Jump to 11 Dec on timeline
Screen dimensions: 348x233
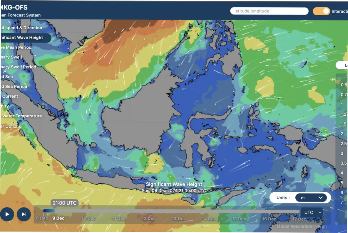pos(118,219)
